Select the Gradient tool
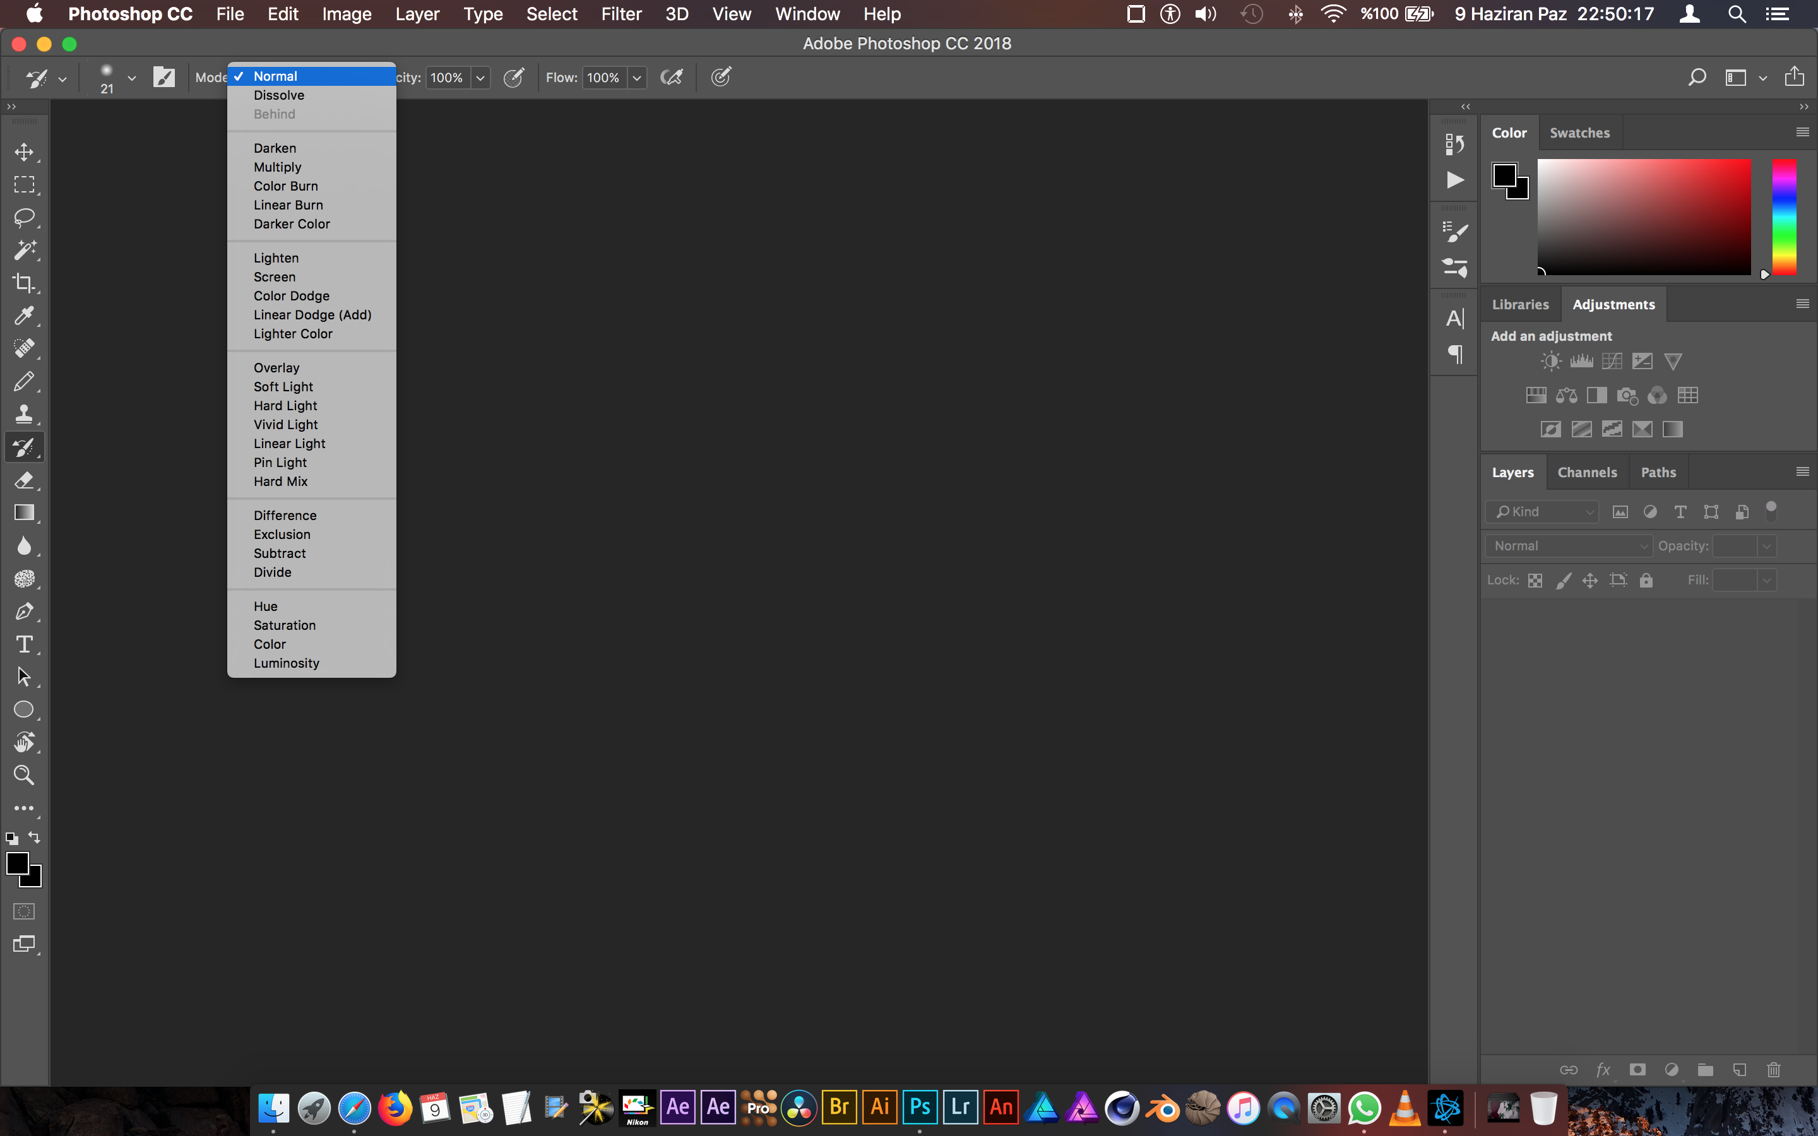Screen dimensions: 1818x1136 click(24, 513)
